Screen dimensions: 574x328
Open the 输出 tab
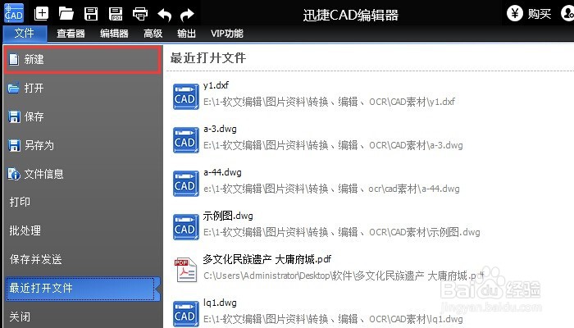[186, 34]
